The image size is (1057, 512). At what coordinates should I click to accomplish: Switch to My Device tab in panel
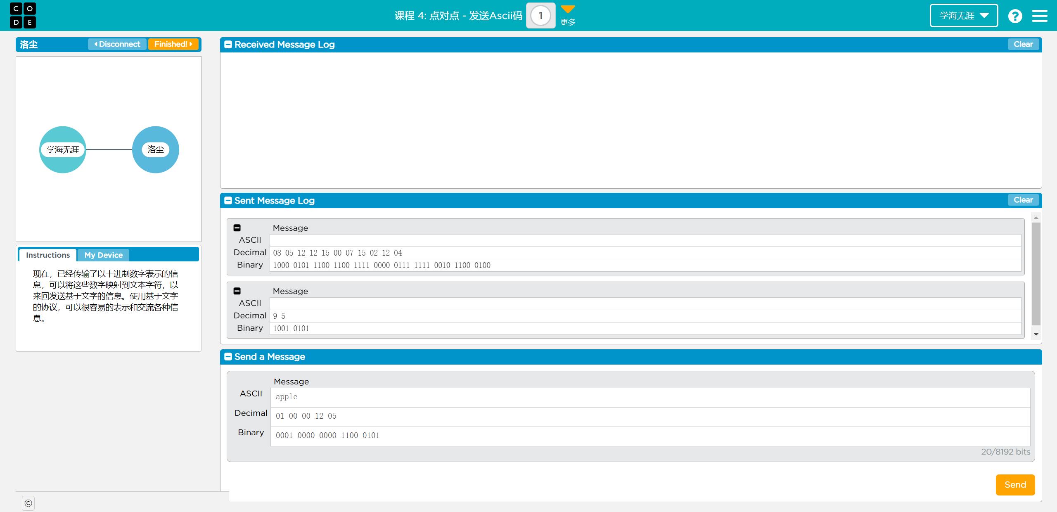pos(103,255)
